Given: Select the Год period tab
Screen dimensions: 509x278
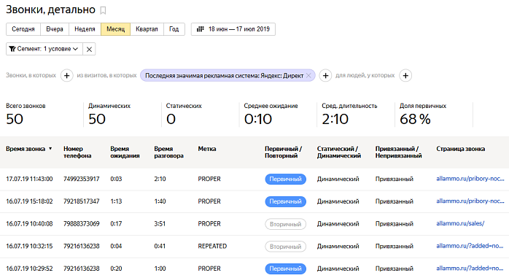Looking at the screenshot, I should [x=174, y=29].
